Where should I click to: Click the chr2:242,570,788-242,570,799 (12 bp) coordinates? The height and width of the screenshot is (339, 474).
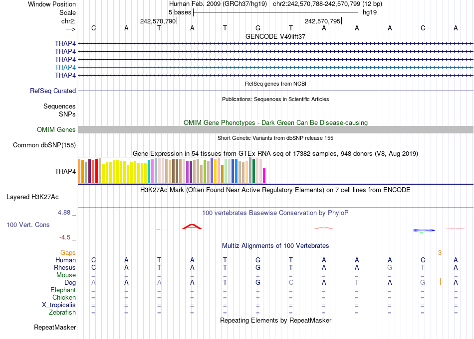327,4
